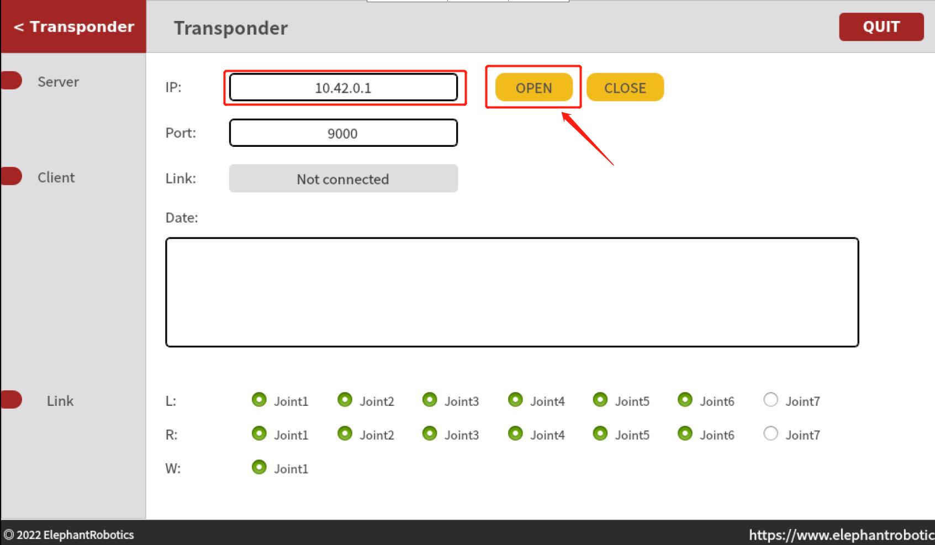Toggle Joint2 in the R row
935x545 pixels.
pos(345,433)
